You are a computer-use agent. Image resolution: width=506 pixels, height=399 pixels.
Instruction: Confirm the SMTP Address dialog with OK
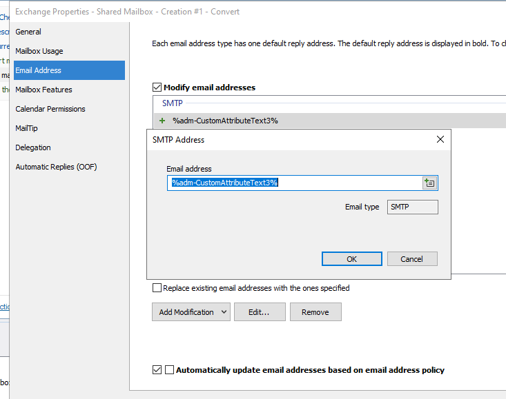pos(352,259)
